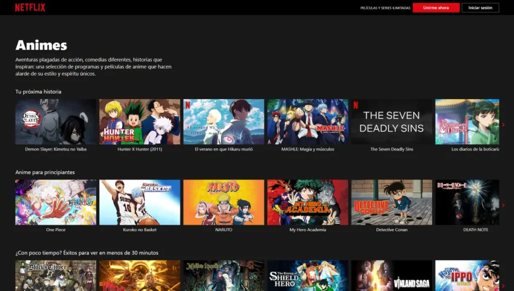Viewport: 514px width, 291px height.
Task: Select the Jujutsu Kaisen poster
Action: [x=223, y=275]
